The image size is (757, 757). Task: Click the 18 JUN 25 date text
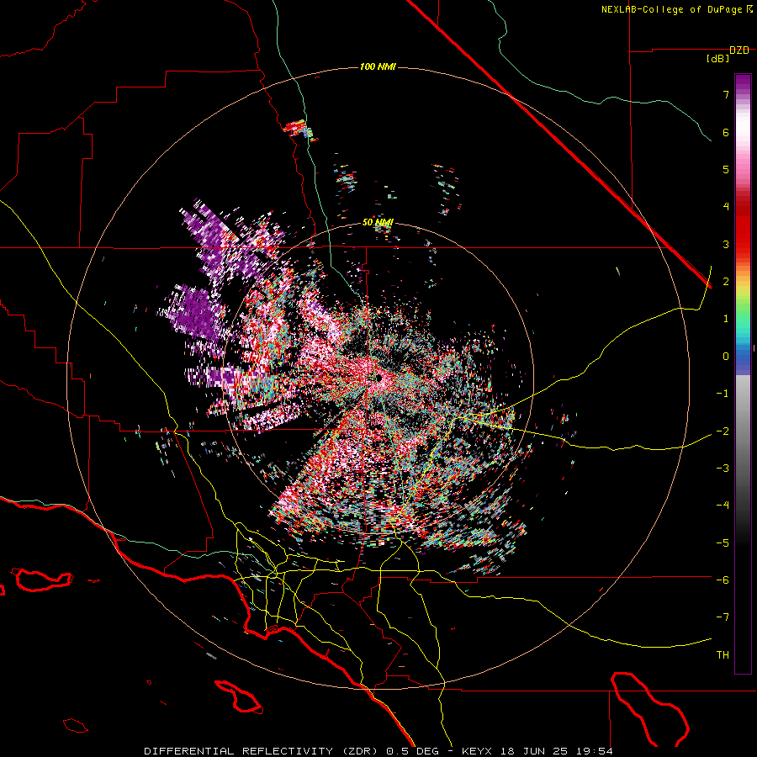point(536,751)
